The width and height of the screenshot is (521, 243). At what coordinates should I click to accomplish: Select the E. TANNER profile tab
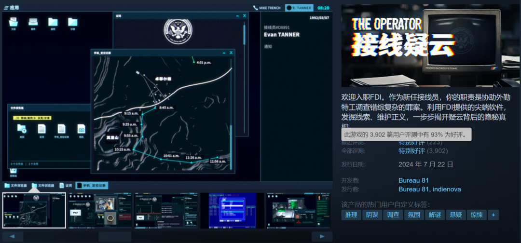pyautogui.click(x=299, y=8)
